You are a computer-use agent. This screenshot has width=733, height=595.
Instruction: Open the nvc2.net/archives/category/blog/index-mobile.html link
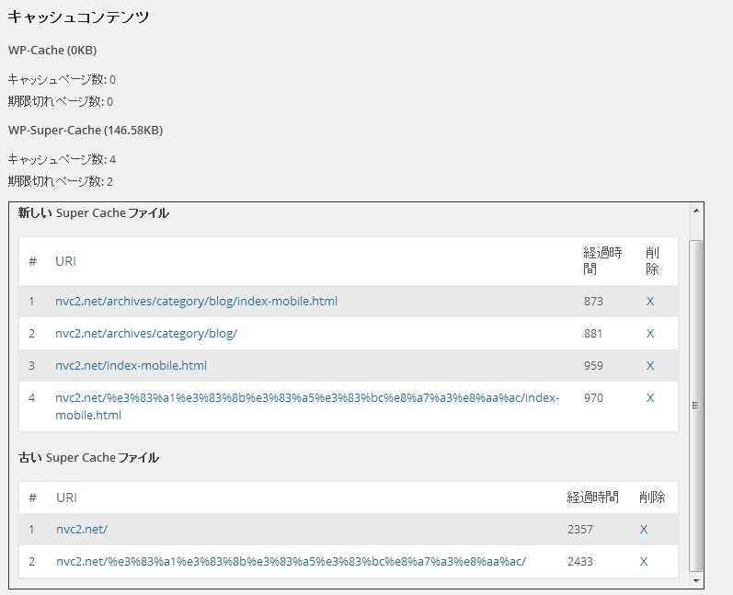[x=196, y=302]
